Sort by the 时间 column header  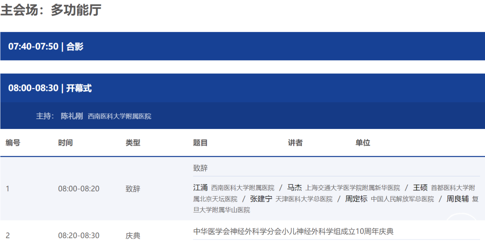point(65,143)
